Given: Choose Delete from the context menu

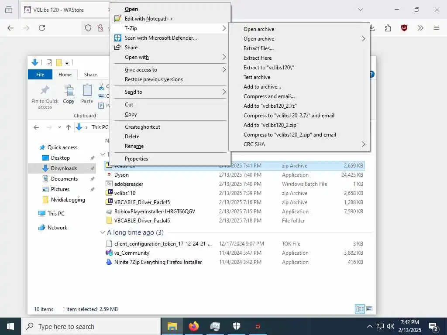Looking at the screenshot, I should tap(170, 137).
